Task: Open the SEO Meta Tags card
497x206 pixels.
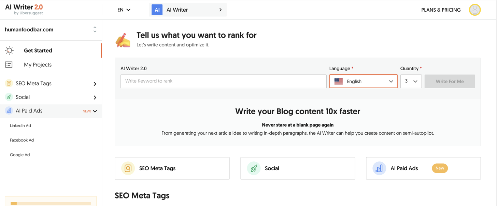Action: click(172, 168)
